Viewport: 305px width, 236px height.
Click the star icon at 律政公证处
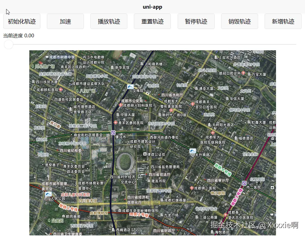pos(145,154)
